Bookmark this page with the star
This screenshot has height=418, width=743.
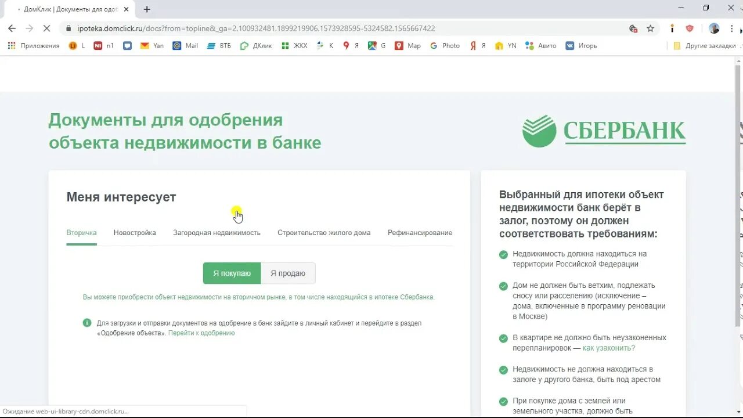click(x=650, y=28)
